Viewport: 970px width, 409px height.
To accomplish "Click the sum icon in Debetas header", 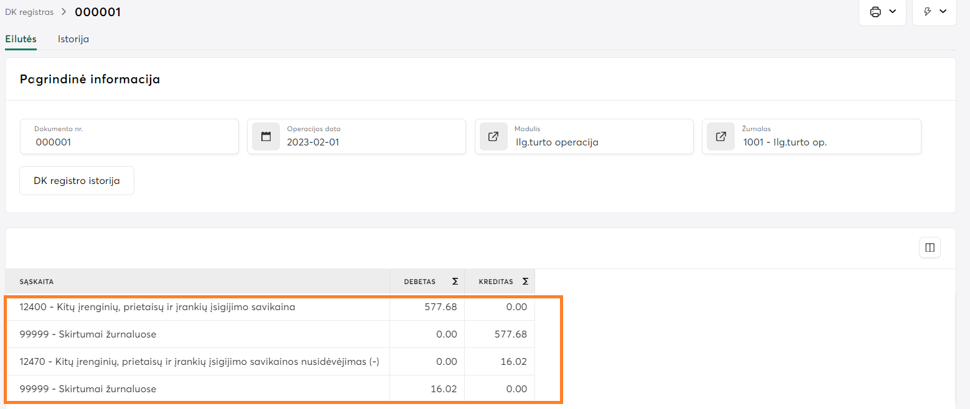I will (455, 282).
